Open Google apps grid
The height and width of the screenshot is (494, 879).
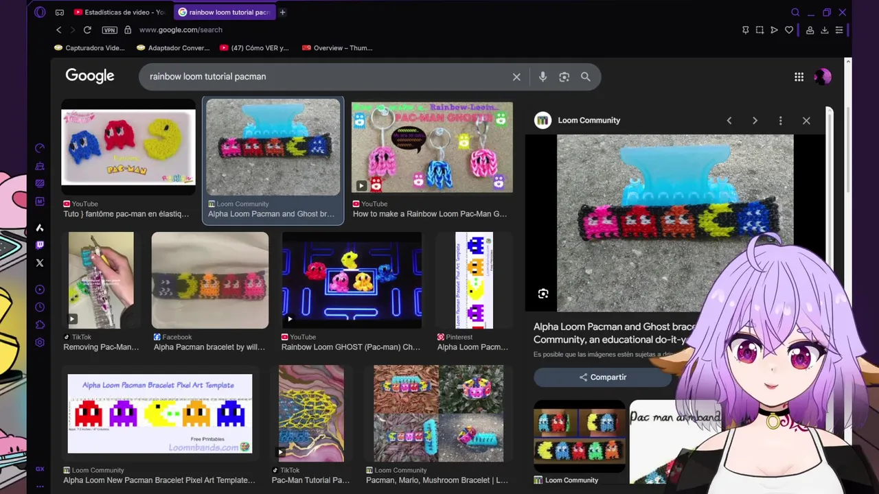coord(799,77)
